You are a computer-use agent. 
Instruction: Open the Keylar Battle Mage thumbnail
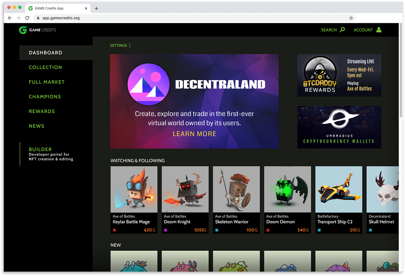click(134, 189)
